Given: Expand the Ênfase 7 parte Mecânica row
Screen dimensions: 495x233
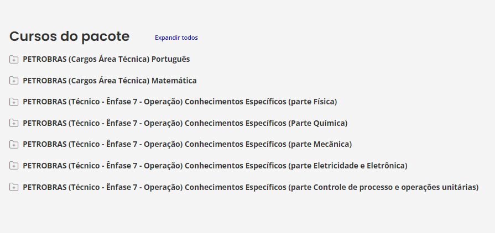Looking at the screenshot, I should click(x=187, y=145).
